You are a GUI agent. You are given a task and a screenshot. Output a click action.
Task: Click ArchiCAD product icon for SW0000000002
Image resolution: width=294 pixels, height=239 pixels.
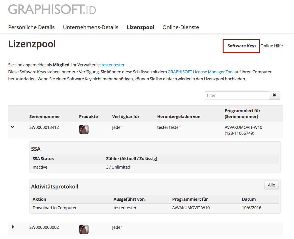[x=84, y=229]
